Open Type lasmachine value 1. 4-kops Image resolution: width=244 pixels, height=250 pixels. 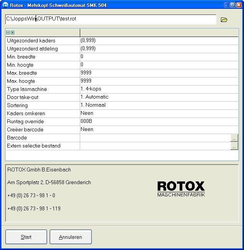(159, 89)
